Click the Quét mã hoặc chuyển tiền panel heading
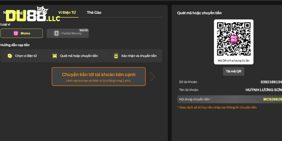 pyautogui.click(x=199, y=13)
